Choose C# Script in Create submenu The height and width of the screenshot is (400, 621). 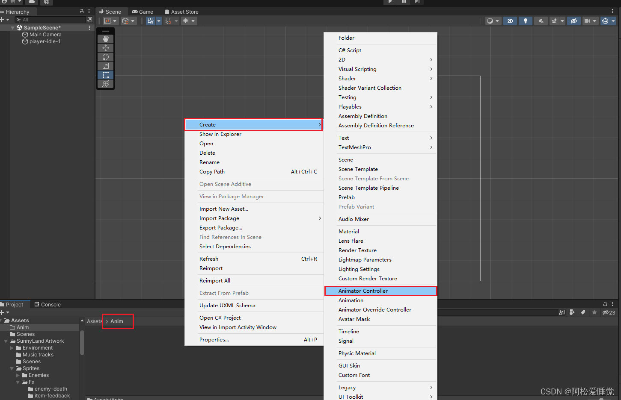tap(381, 50)
